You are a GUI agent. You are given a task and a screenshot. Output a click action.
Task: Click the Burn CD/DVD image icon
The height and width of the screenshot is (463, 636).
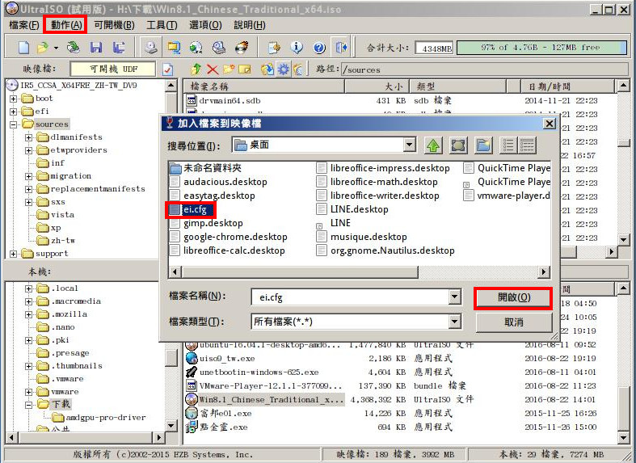point(242,48)
